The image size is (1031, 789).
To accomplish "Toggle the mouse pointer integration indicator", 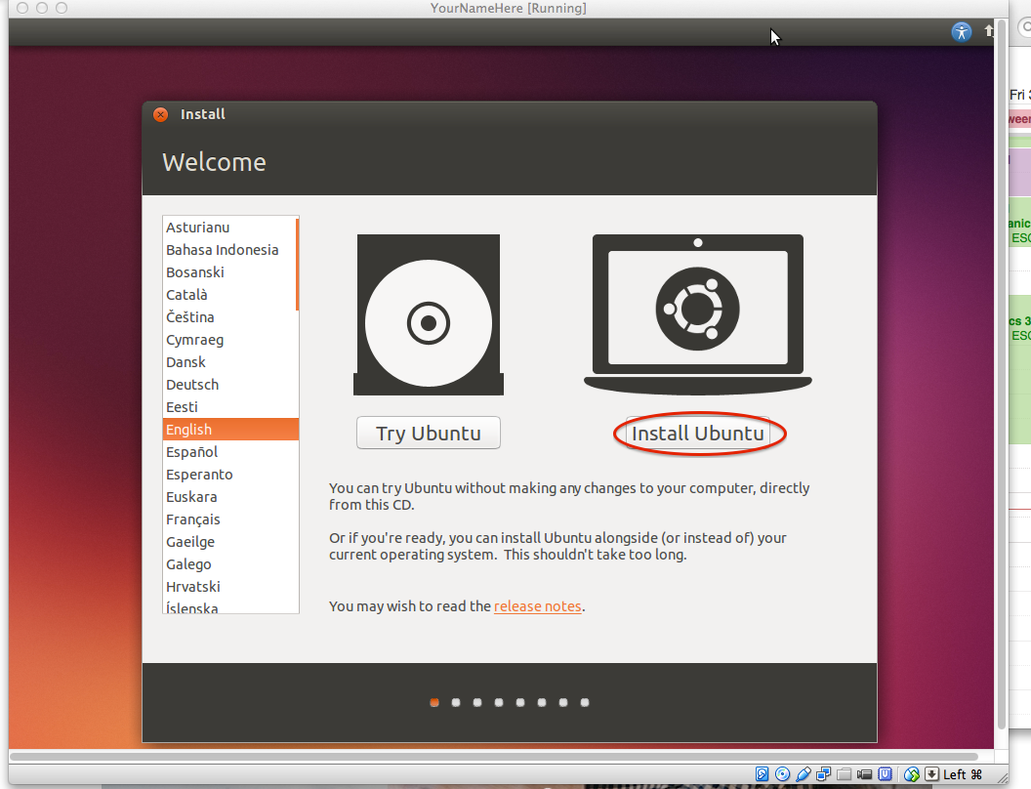I will pos(910,773).
